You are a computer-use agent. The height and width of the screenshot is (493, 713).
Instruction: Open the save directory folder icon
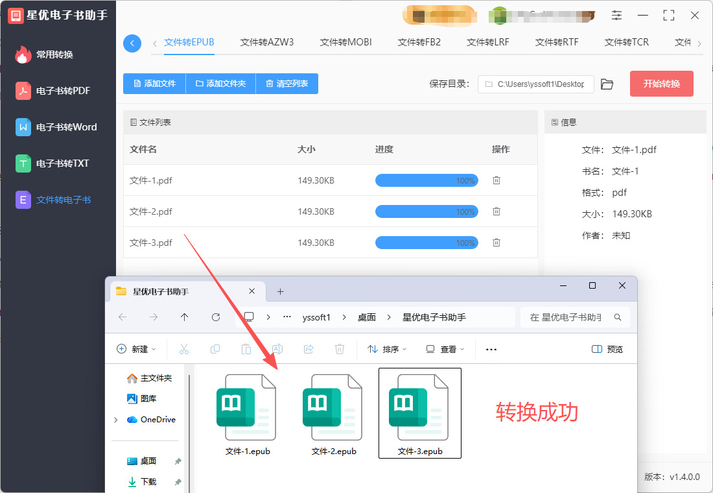coord(607,84)
